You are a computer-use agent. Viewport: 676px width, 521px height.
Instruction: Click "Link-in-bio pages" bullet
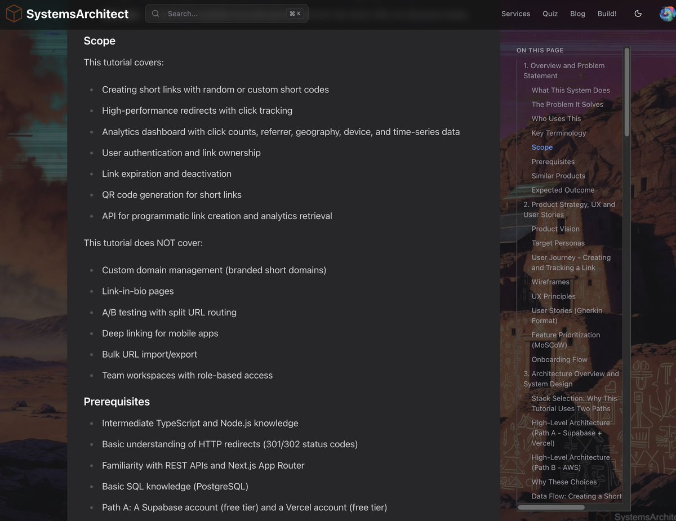[x=138, y=291]
